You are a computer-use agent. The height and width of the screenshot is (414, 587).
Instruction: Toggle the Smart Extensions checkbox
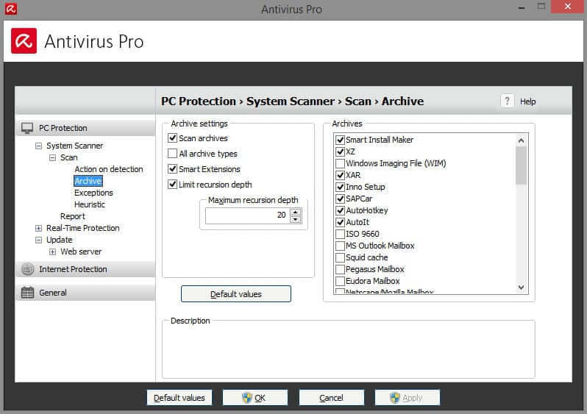coord(172,169)
